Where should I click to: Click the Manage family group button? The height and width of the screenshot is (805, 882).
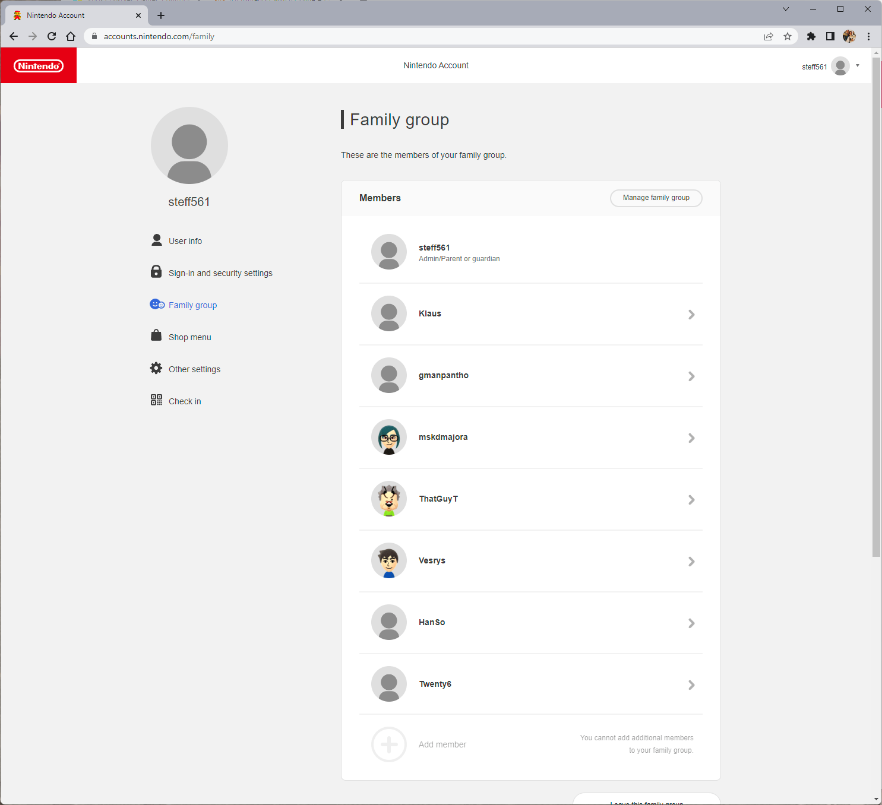pos(656,198)
